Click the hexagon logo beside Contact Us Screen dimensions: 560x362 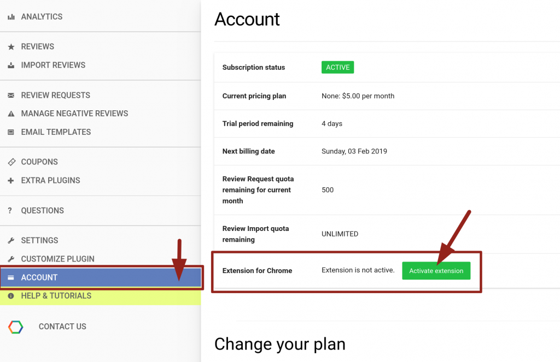[16, 327]
